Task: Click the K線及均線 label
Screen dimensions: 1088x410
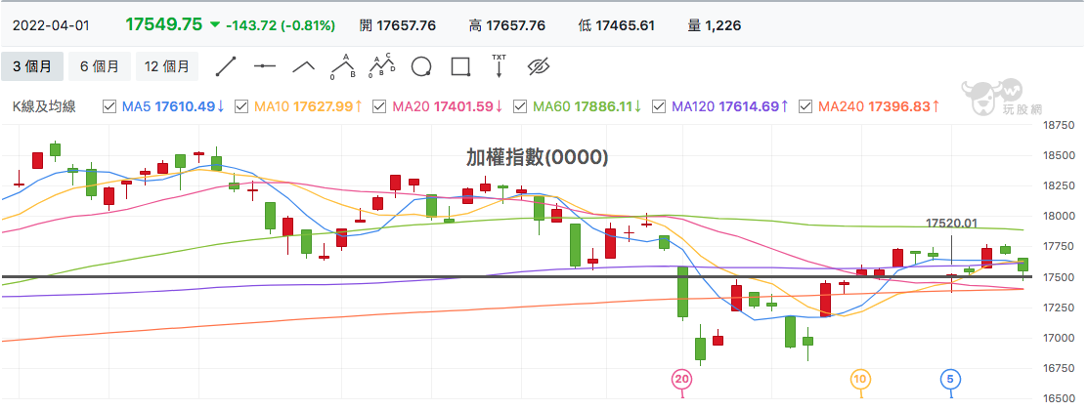Action: pos(44,106)
